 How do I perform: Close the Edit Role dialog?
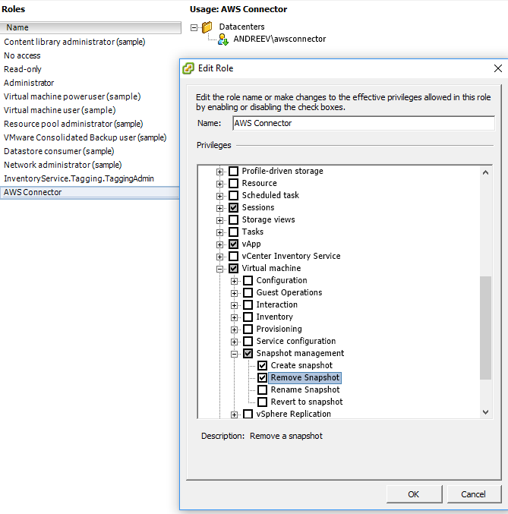click(x=498, y=68)
